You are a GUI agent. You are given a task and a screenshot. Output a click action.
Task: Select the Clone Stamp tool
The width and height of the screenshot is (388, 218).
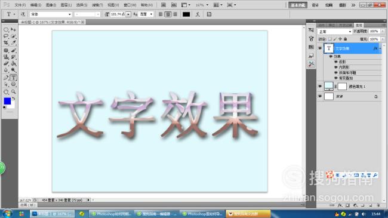[x=6, y=57]
